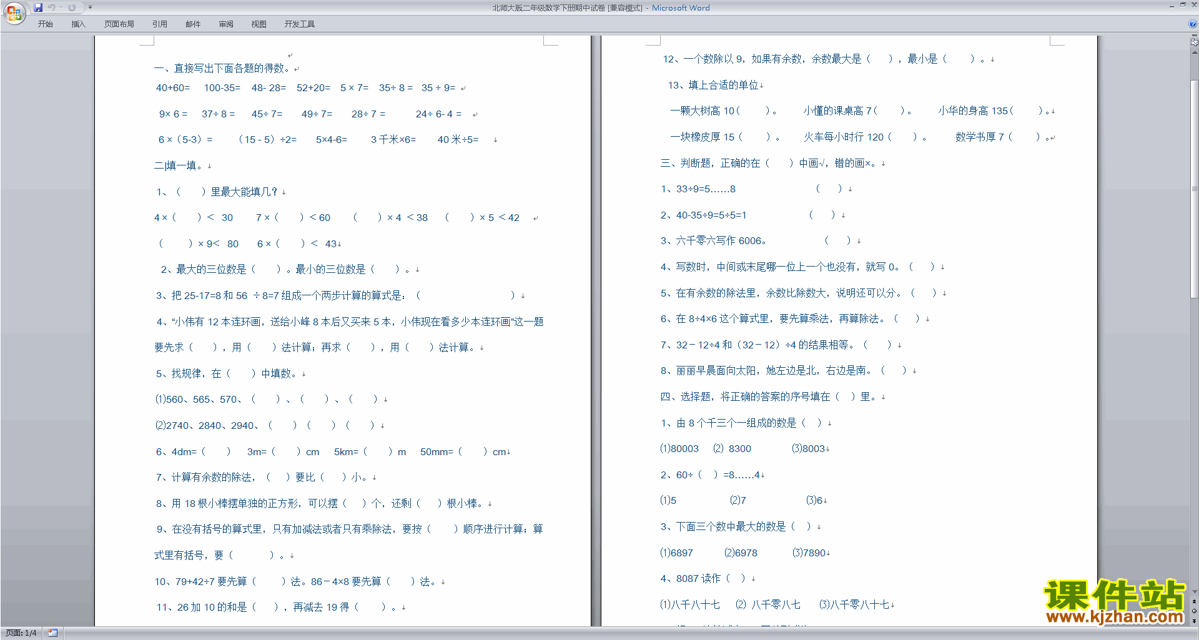Open the round Office button menu
This screenshot has height=640, width=1199.
pyautogui.click(x=14, y=12)
